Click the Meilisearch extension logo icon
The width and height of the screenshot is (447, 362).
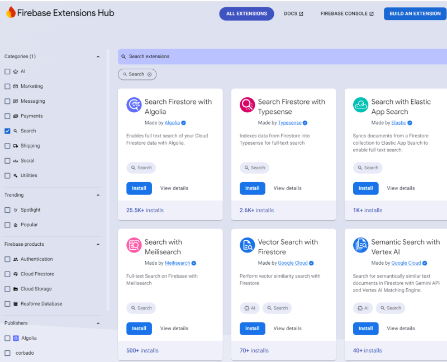click(x=134, y=245)
